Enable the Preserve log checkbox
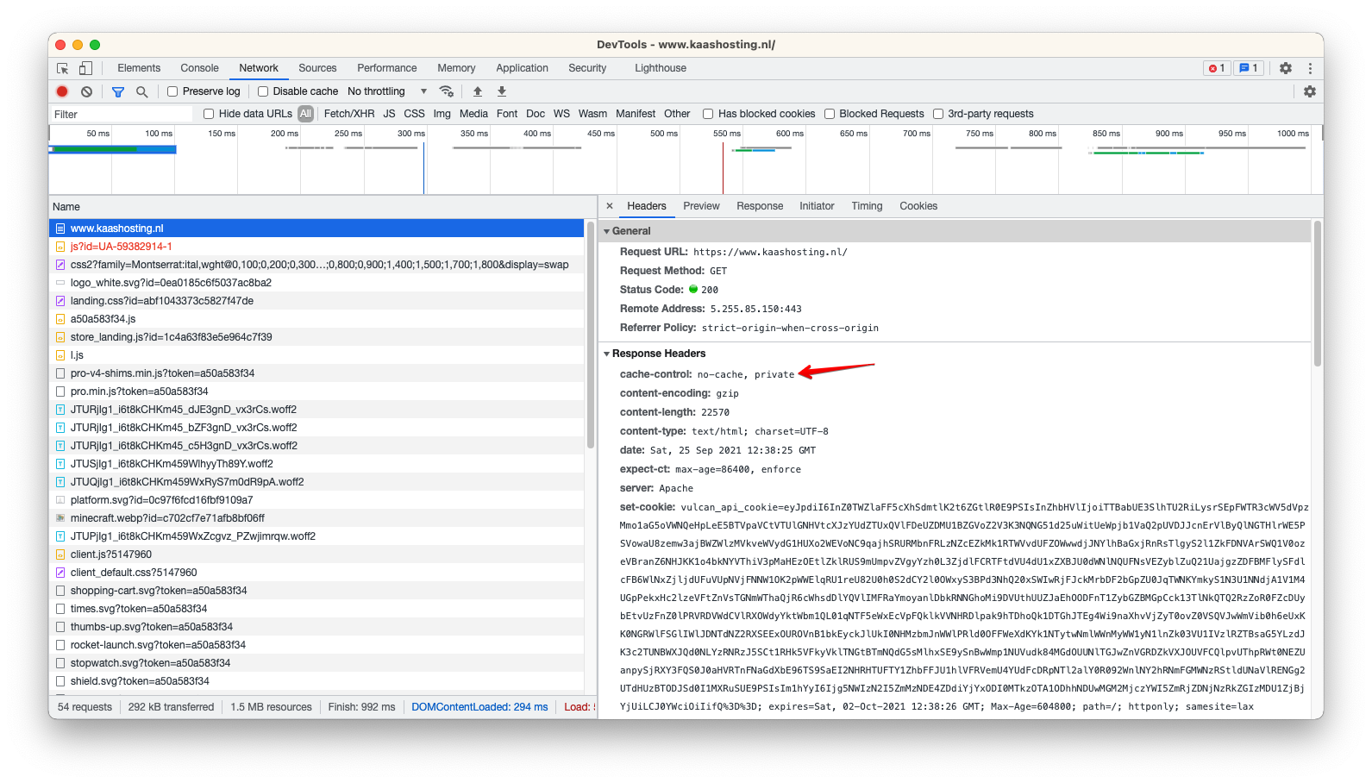The image size is (1372, 783). [172, 91]
